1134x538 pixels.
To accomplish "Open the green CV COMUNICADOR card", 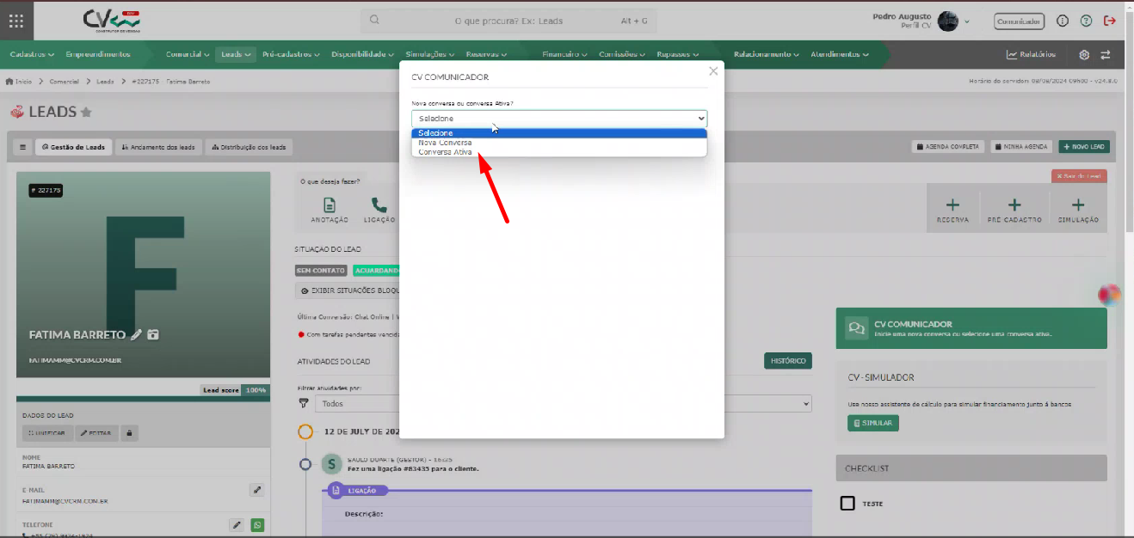I will click(971, 328).
